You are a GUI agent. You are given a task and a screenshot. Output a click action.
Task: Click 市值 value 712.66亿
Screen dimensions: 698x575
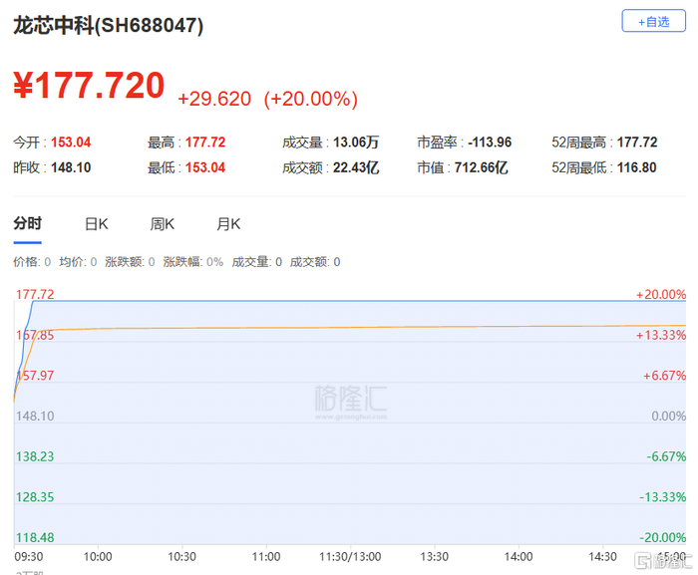(482, 167)
